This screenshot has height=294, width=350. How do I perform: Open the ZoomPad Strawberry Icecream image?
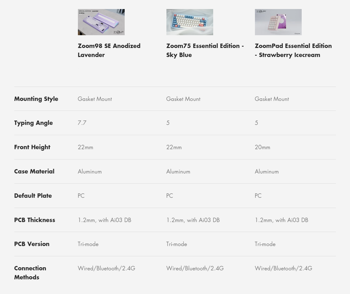278,22
